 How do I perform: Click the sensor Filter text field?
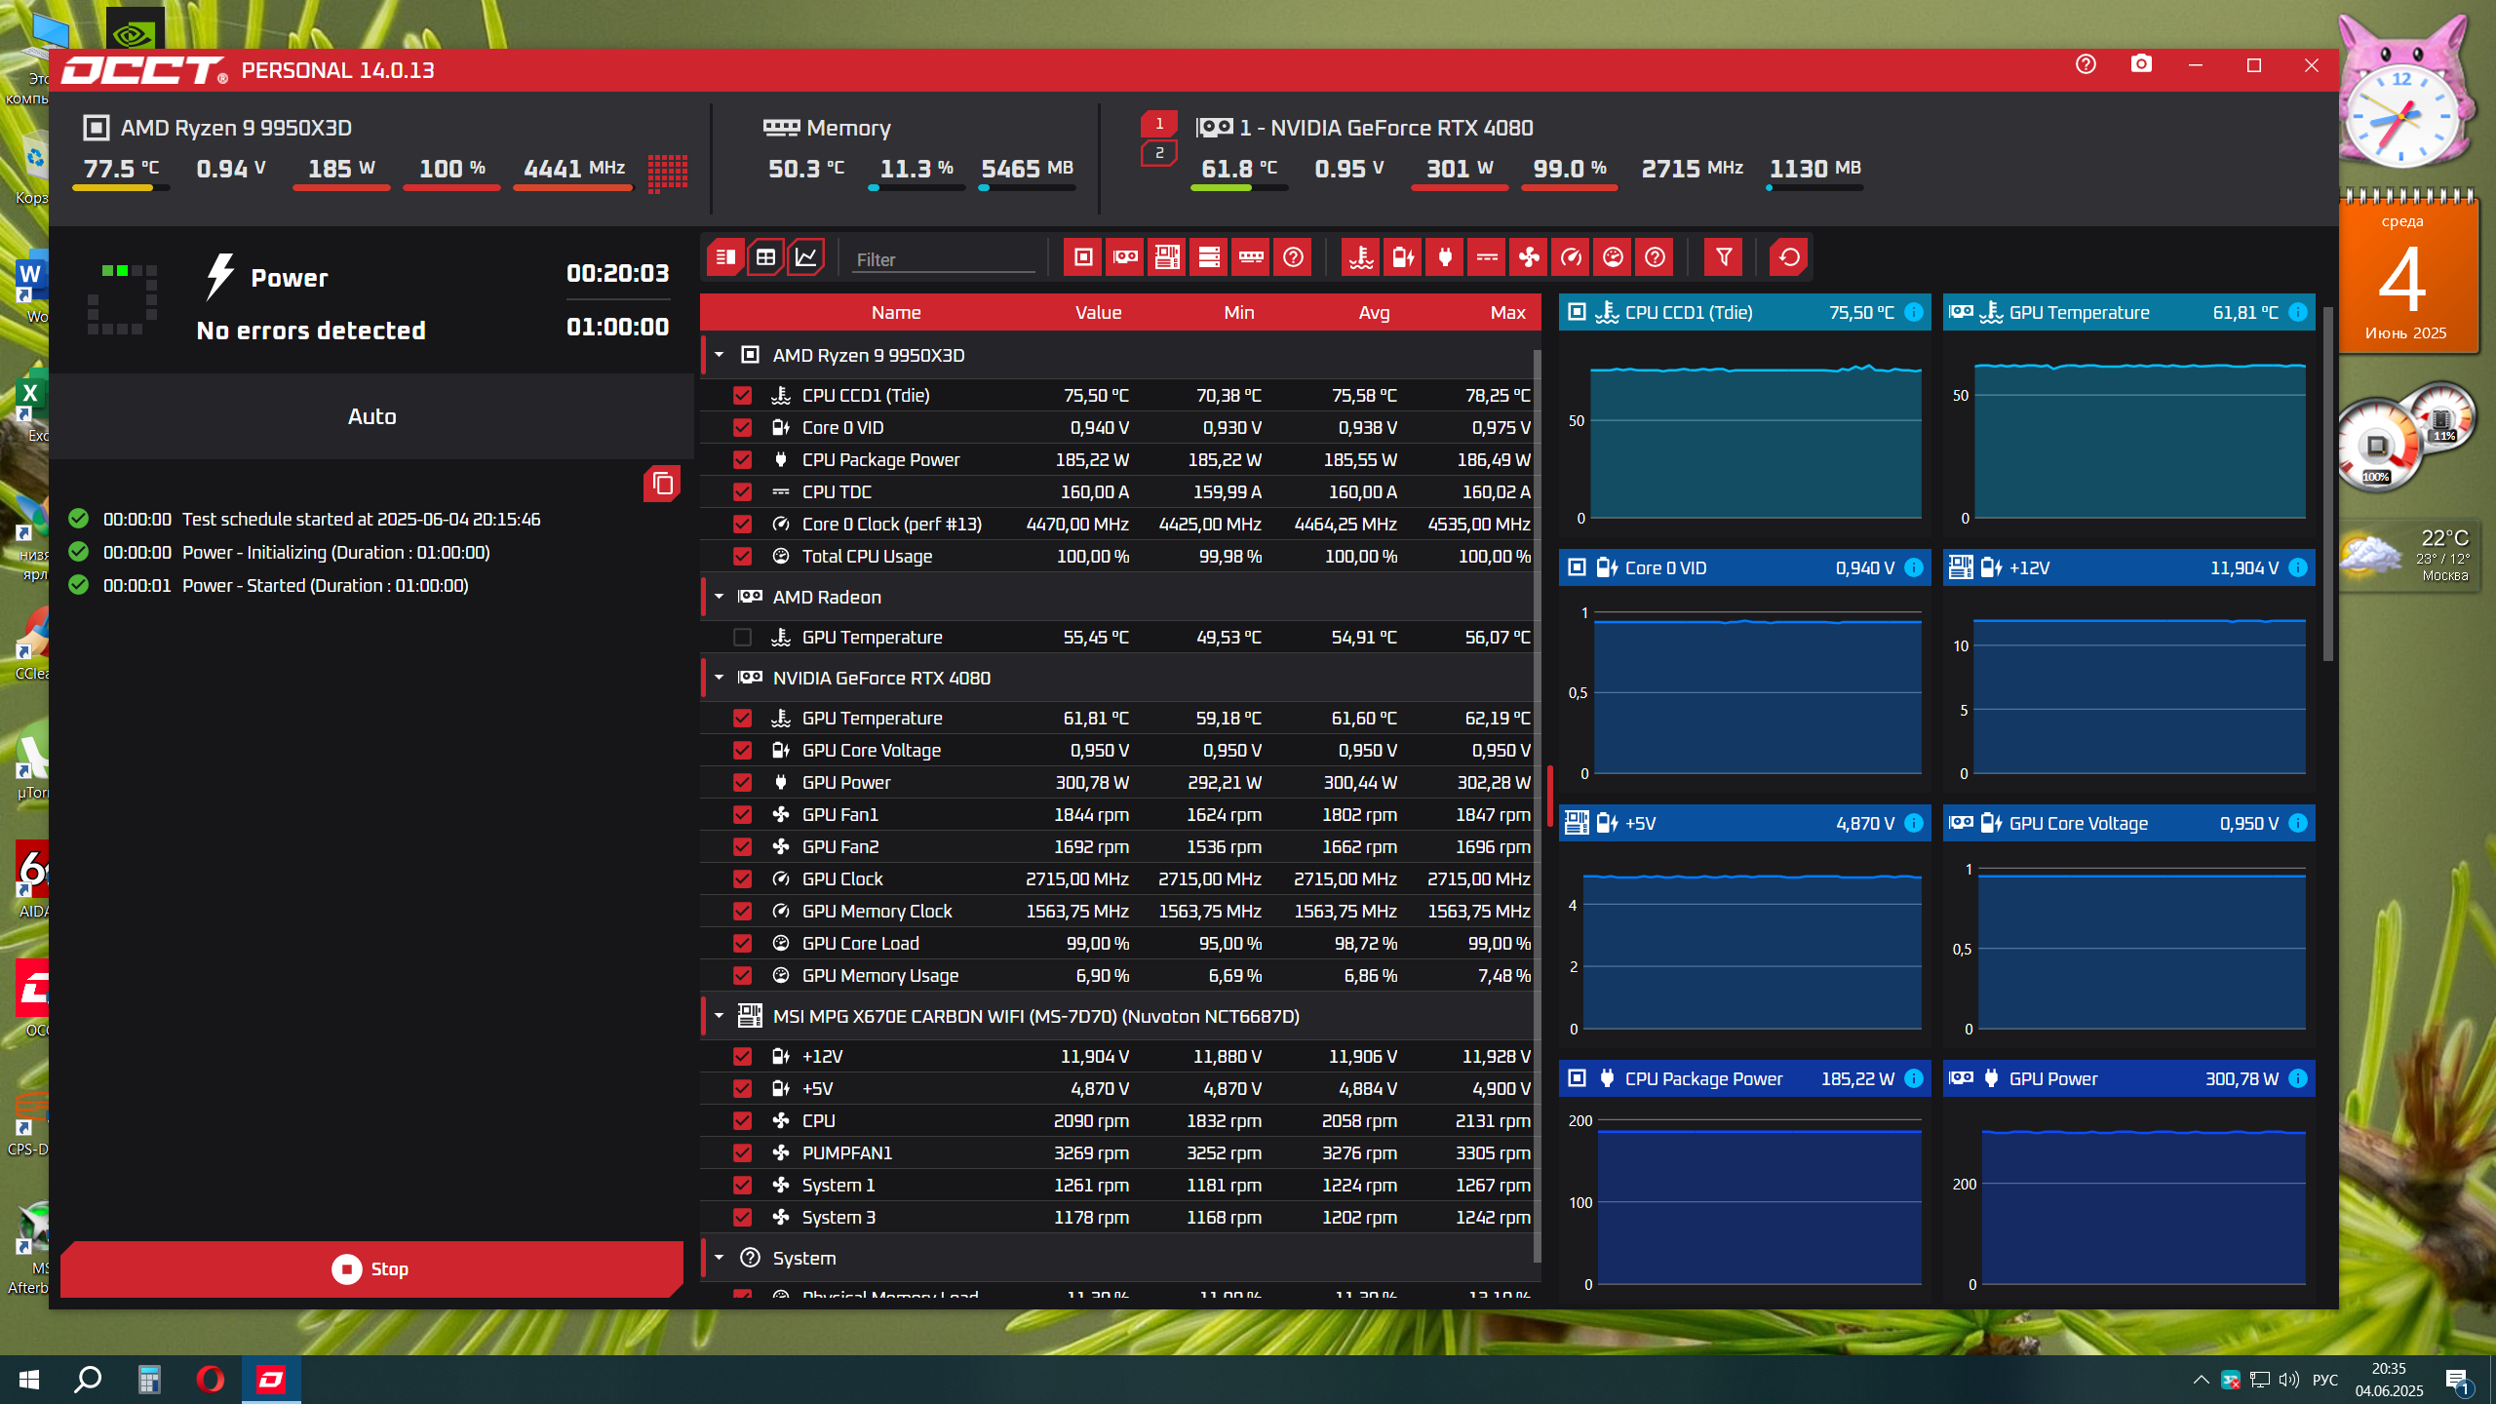pyautogui.click(x=943, y=259)
